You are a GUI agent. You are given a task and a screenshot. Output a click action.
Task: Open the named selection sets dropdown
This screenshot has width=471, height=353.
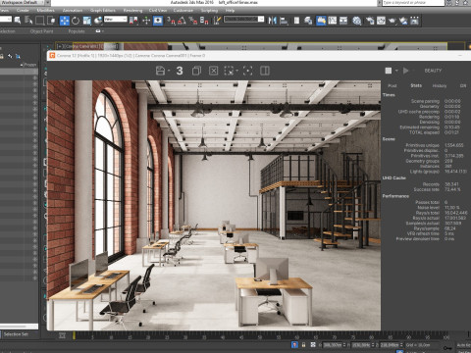click(244, 20)
